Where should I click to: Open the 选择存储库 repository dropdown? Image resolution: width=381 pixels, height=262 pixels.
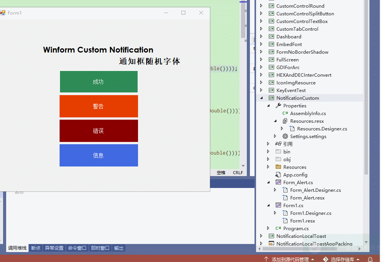343,259
